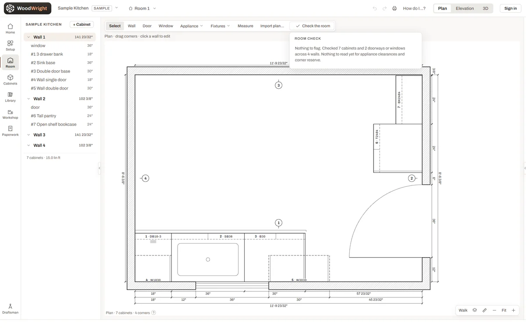The height and width of the screenshot is (328, 526).
Task: Collapse the Wall 2 tree group
Action: coord(29,99)
